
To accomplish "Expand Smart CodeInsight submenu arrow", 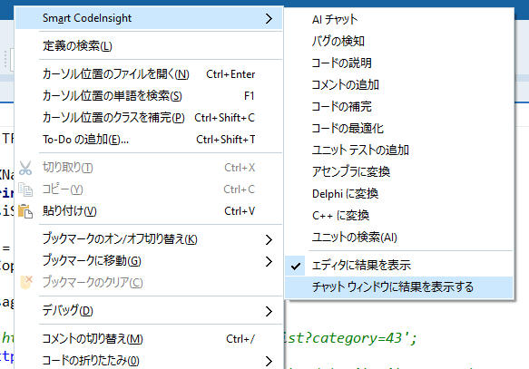I will click(x=269, y=18).
